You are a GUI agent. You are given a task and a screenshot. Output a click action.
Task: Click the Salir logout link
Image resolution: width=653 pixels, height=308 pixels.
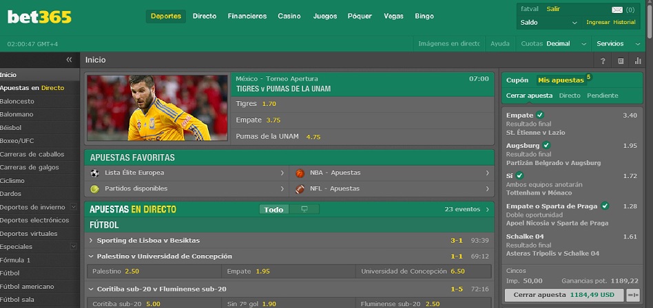pos(553,9)
